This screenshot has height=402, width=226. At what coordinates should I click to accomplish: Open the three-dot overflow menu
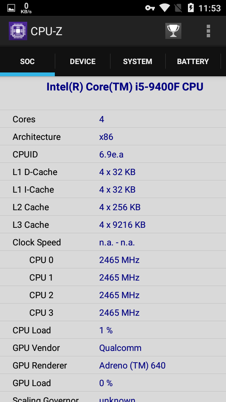point(208,31)
